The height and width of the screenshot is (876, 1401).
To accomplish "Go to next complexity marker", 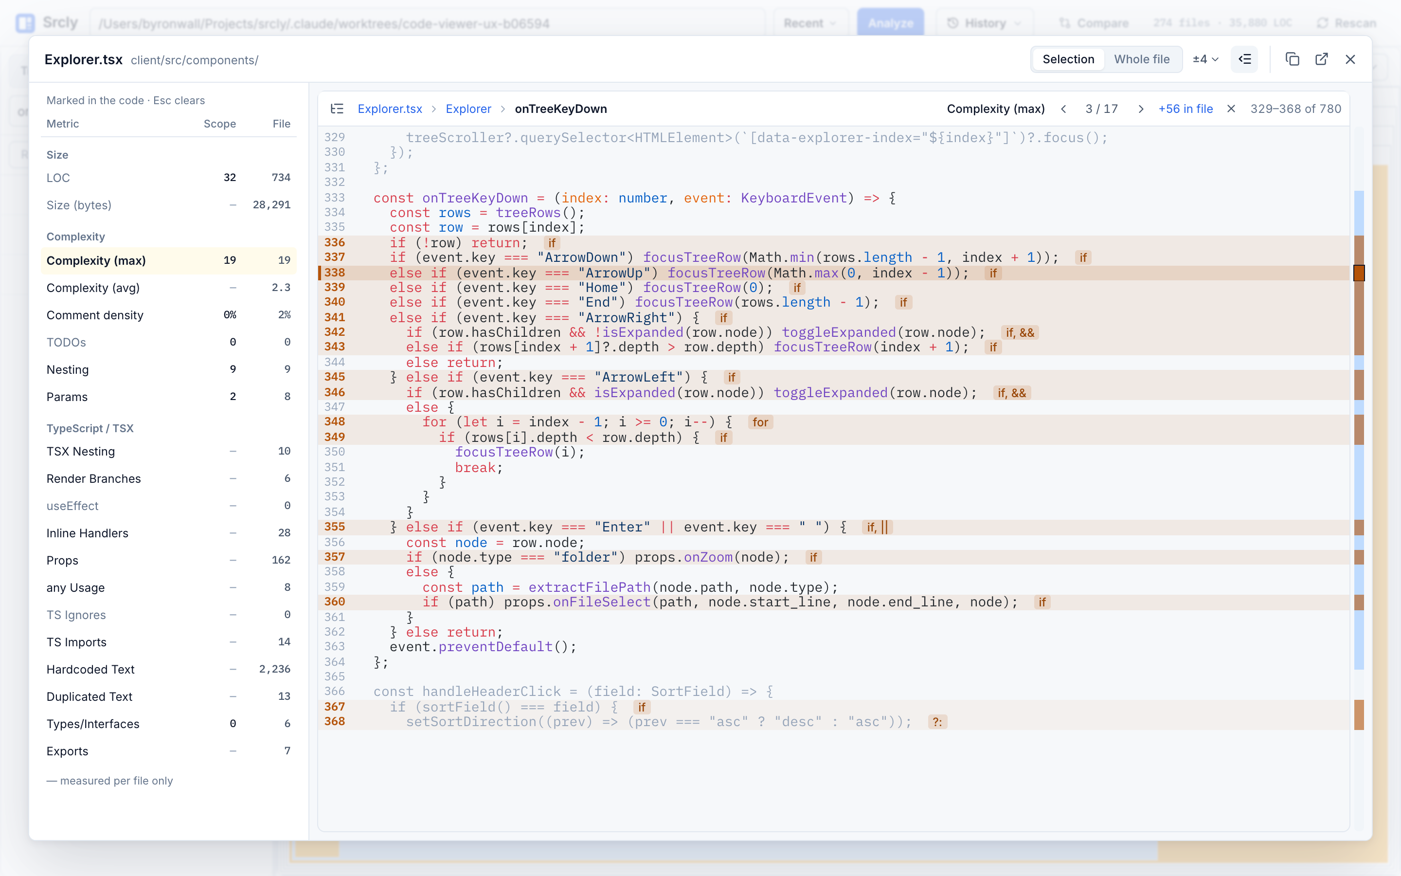I will tap(1140, 109).
